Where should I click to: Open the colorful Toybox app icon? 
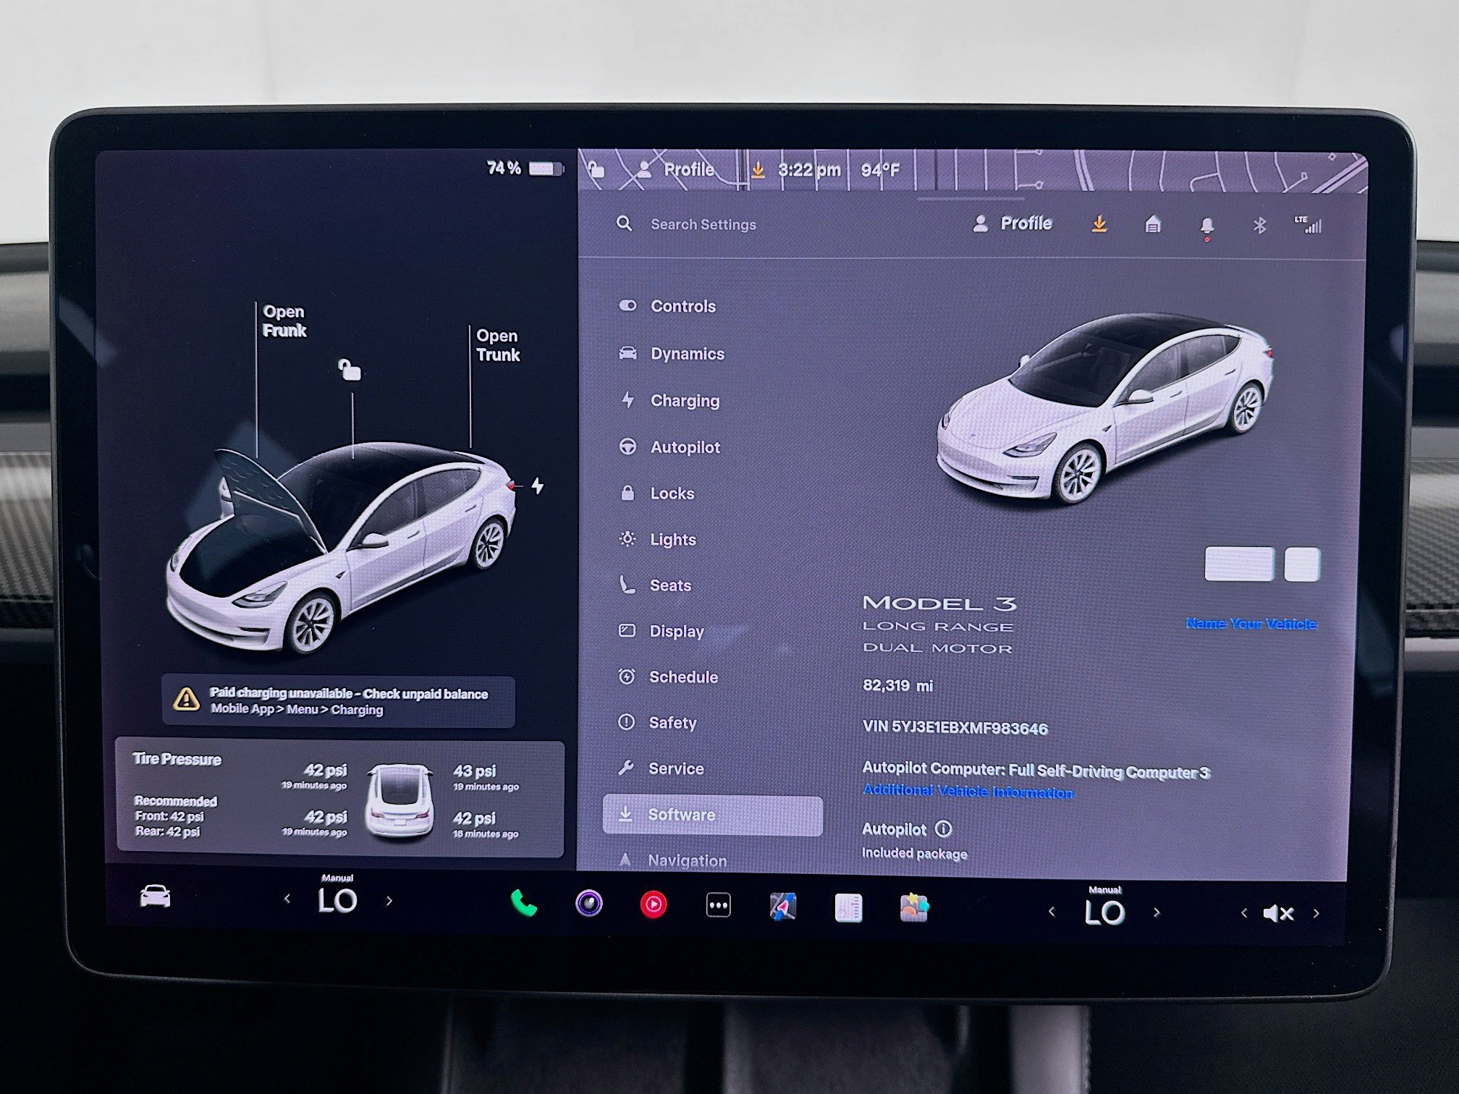[x=914, y=908]
